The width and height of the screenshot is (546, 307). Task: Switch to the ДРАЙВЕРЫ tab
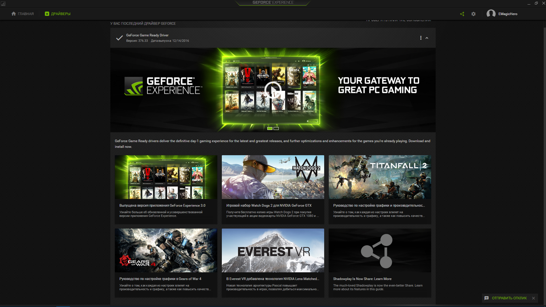coord(57,14)
